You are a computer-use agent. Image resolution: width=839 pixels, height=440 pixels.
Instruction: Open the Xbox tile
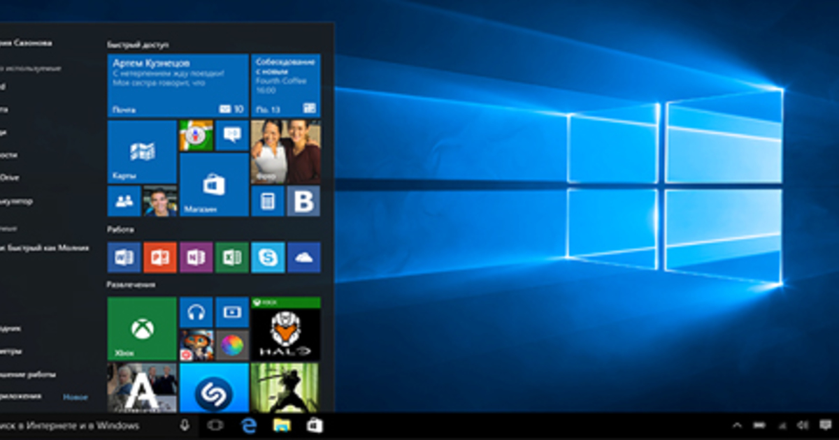coord(142,328)
